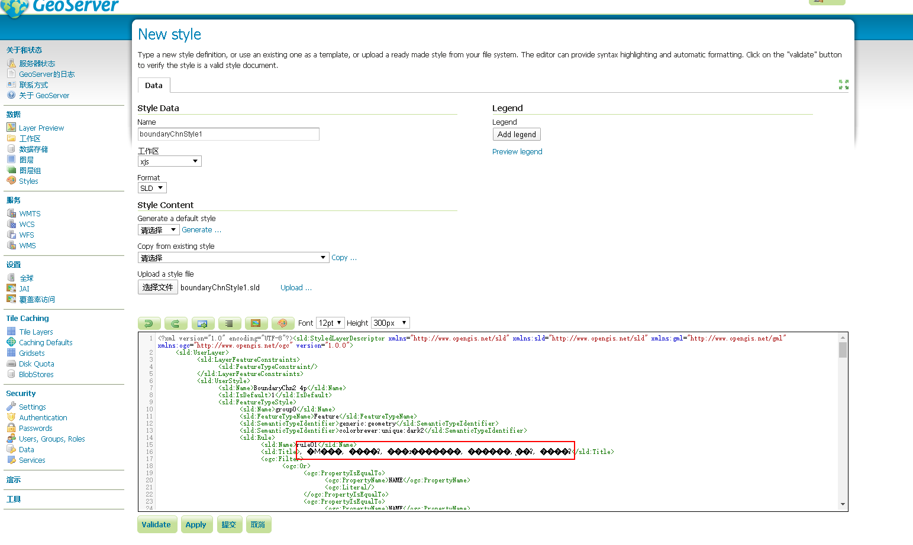Image resolution: width=913 pixels, height=545 pixels.
Task: Click the go-to-line editor toolbar icon
Action: pyautogui.click(x=202, y=323)
